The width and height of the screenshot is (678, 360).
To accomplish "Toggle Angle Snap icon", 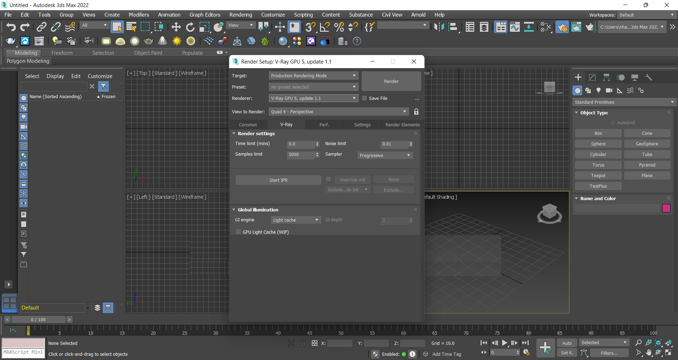I will [x=325, y=27].
